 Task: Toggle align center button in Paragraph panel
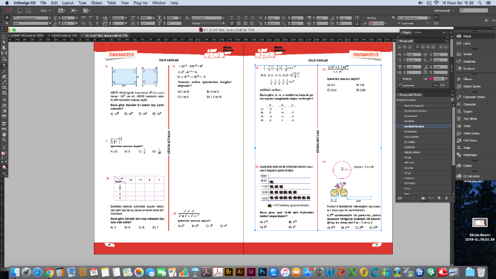(x=405, y=47)
